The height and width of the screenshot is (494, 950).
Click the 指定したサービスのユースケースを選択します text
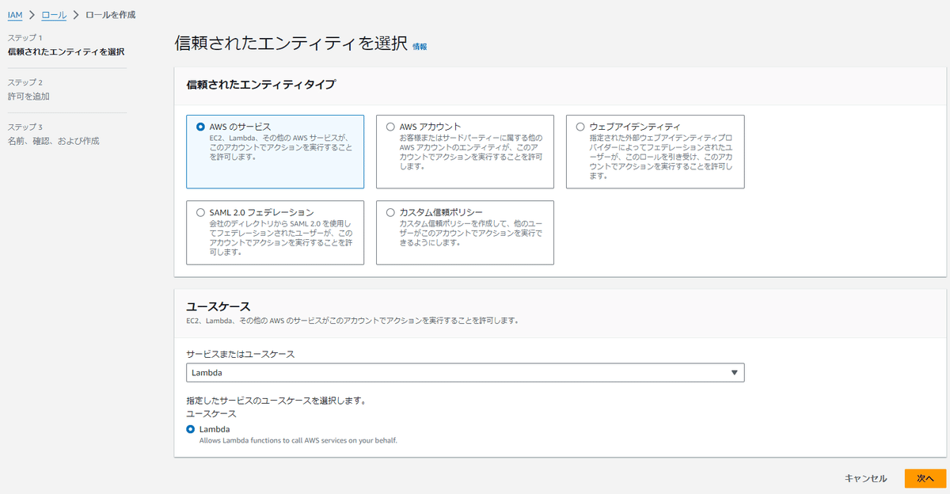pyautogui.click(x=275, y=401)
